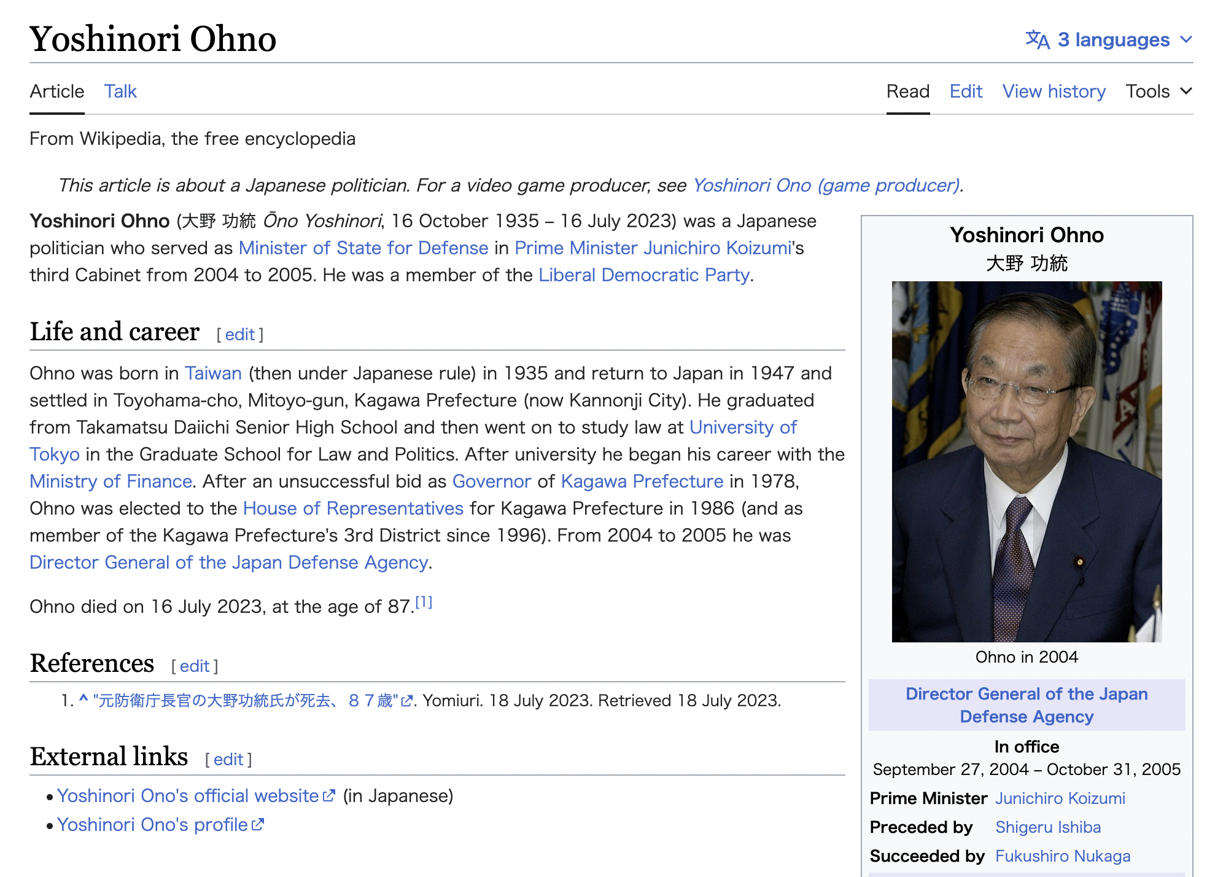Image resolution: width=1207 pixels, height=877 pixels.
Task: Click the translate languages icon
Action: tap(1037, 40)
